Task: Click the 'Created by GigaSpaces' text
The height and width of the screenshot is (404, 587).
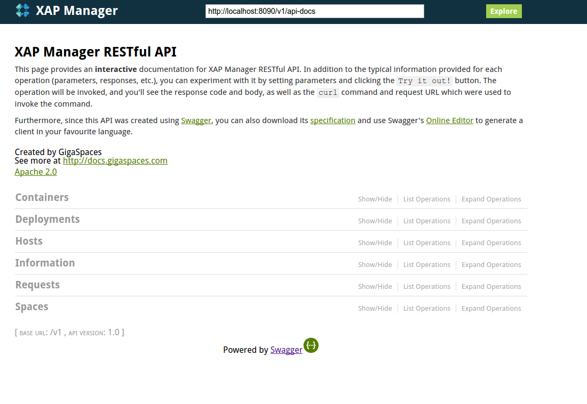Action: [x=58, y=152]
